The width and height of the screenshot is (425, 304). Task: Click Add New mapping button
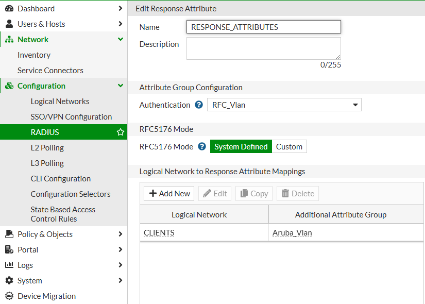169,193
